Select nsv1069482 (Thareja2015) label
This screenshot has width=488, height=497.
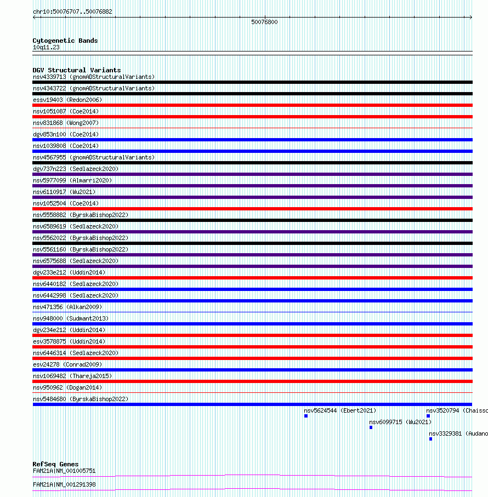72,376
